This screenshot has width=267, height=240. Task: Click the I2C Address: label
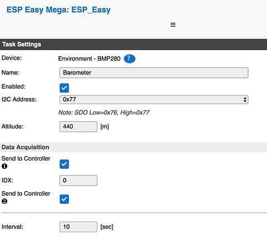tap(19, 99)
